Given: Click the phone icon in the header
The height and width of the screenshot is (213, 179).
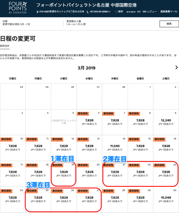Looking at the screenshot, I should [88, 12].
